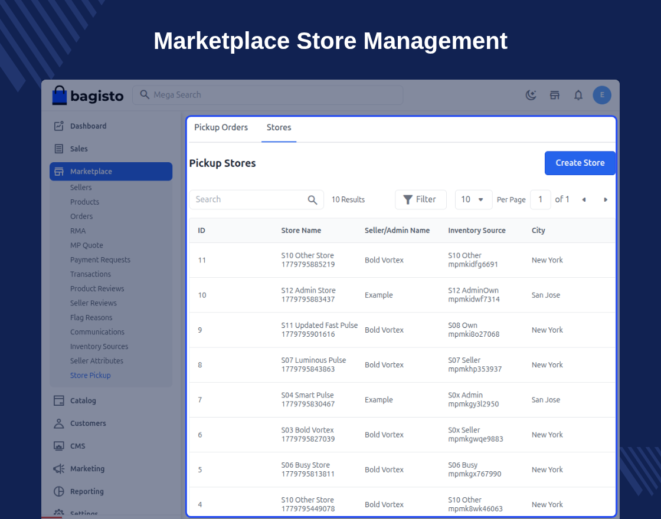Go to Inventory Sources submenu
The width and height of the screenshot is (661, 519).
point(99,346)
